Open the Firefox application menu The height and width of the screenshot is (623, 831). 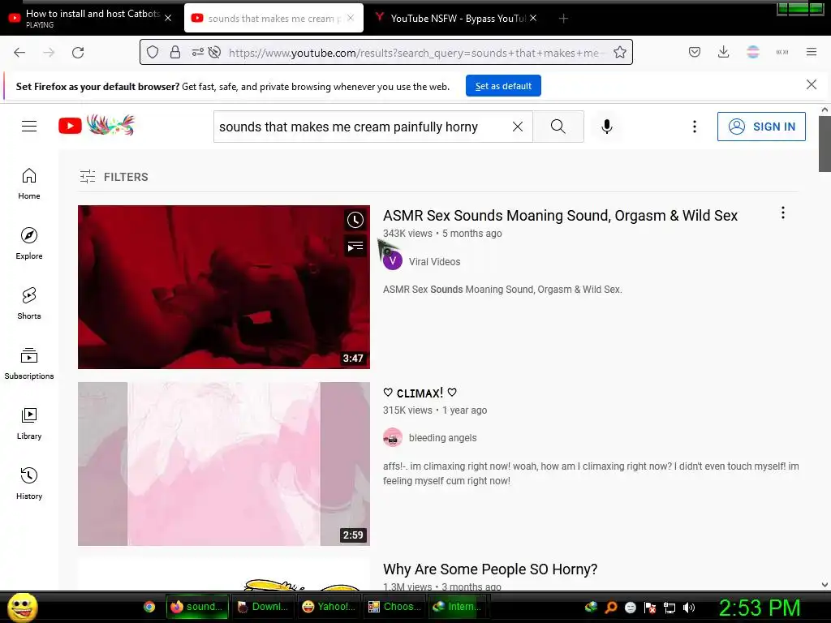[x=812, y=52]
